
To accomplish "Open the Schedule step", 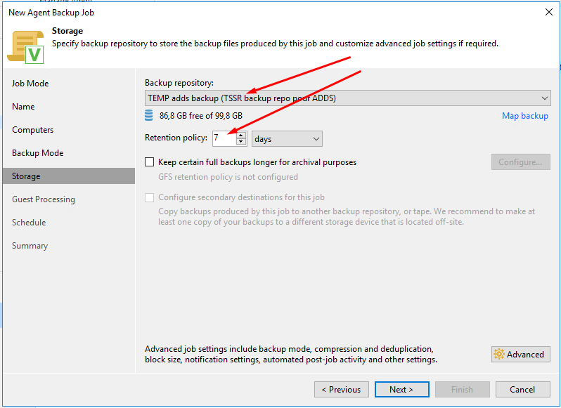I will click(x=29, y=223).
